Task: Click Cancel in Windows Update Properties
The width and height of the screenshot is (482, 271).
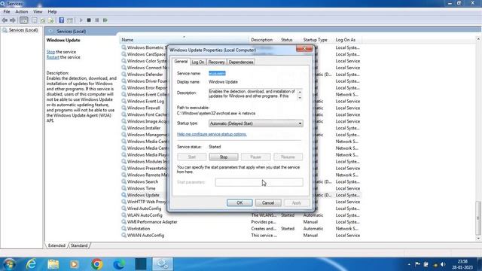Action: tap(268, 202)
